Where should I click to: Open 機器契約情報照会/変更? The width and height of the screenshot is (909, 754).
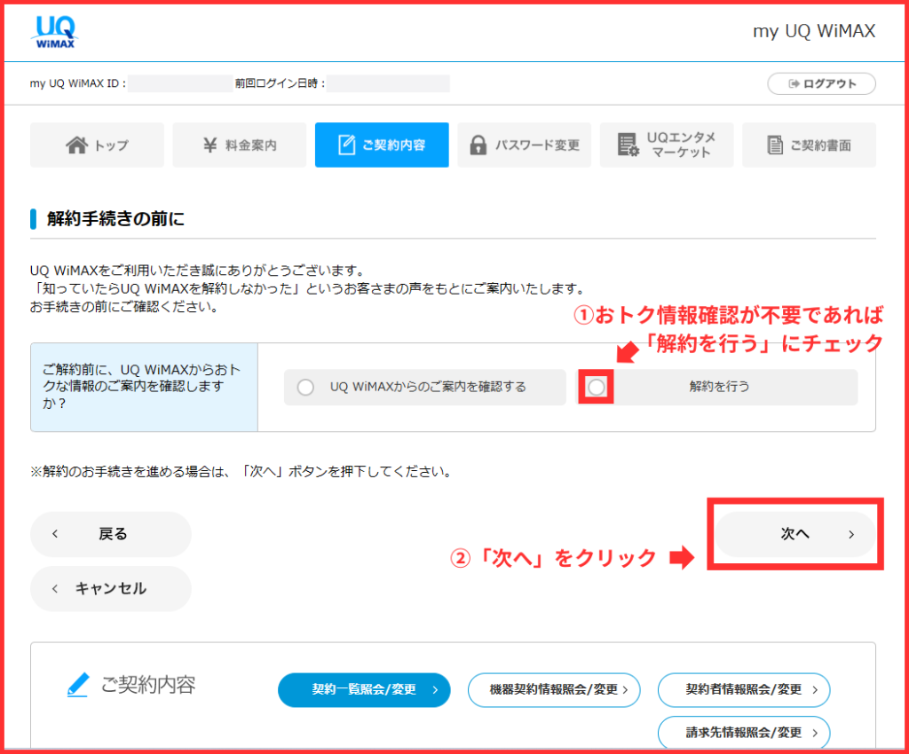(x=554, y=690)
